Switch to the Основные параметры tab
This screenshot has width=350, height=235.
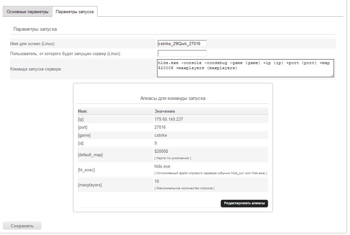(x=27, y=12)
